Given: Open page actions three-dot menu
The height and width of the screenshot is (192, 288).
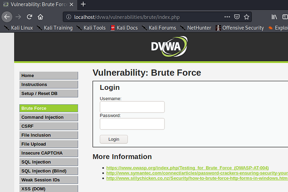Looking at the screenshot, I should click(227, 17).
